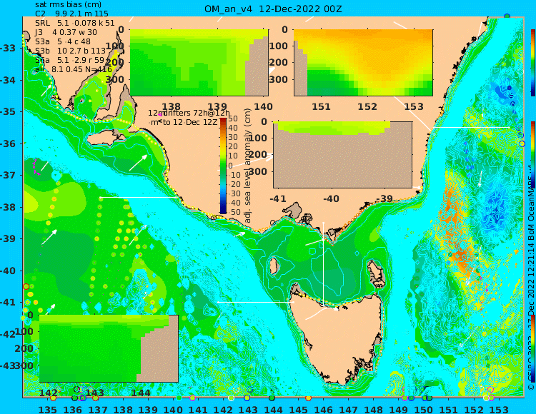Click latitude label -35 on the left axis
536x414 pixels.
[x=8, y=111]
